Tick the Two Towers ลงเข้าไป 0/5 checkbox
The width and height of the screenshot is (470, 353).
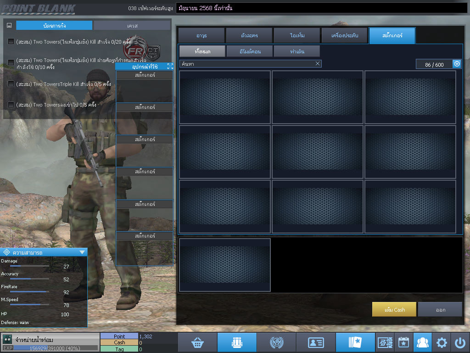11,105
